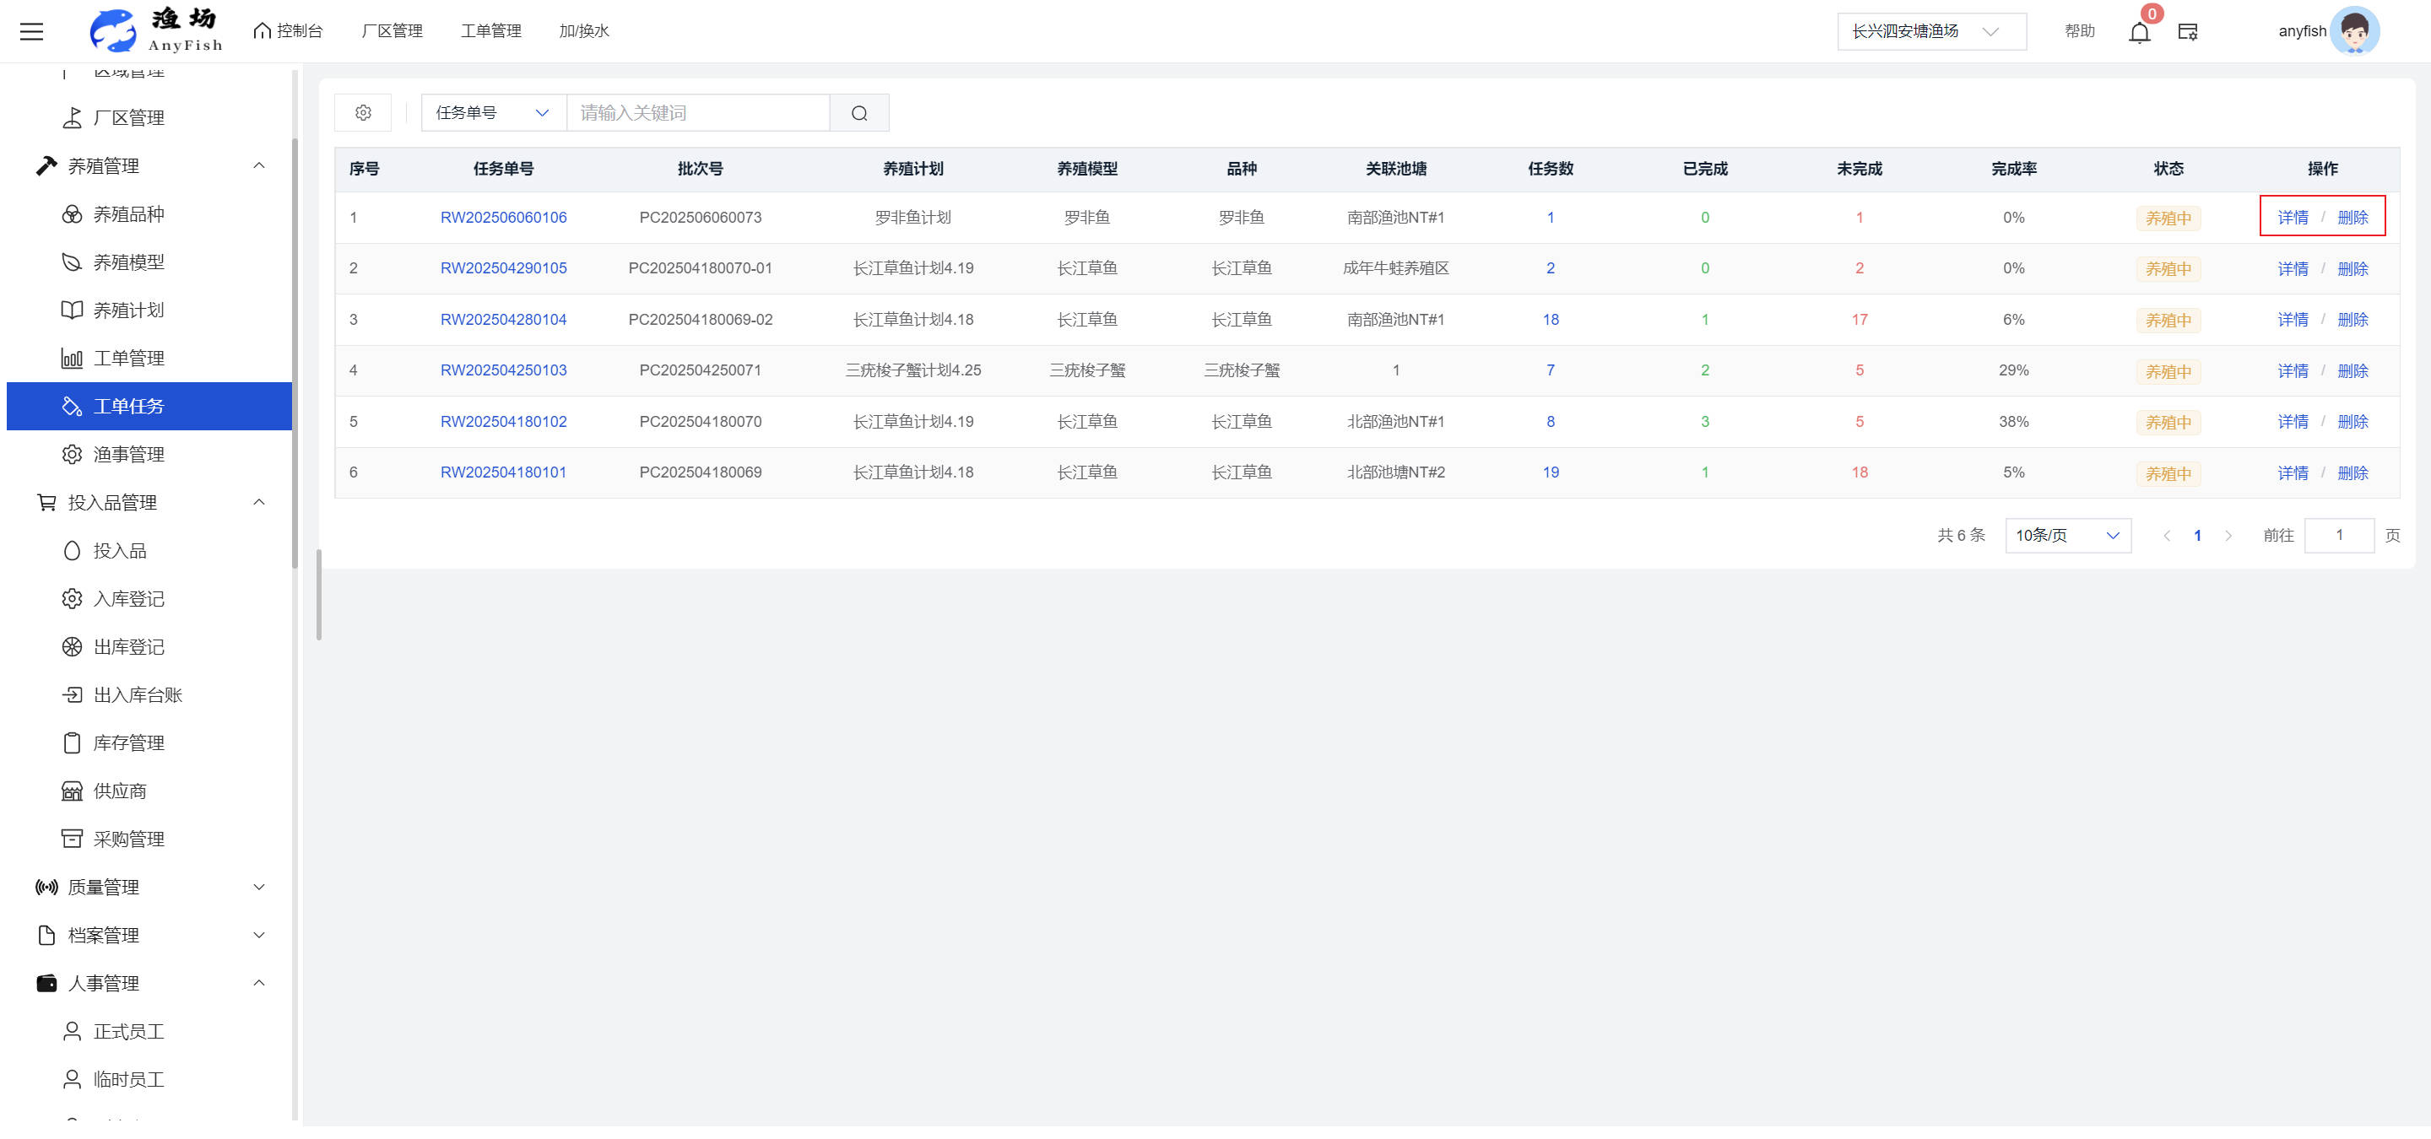Click the window icon beside the bell
Image resolution: width=2431 pixels, height=1139 pixels.
tap(2188, 32)
